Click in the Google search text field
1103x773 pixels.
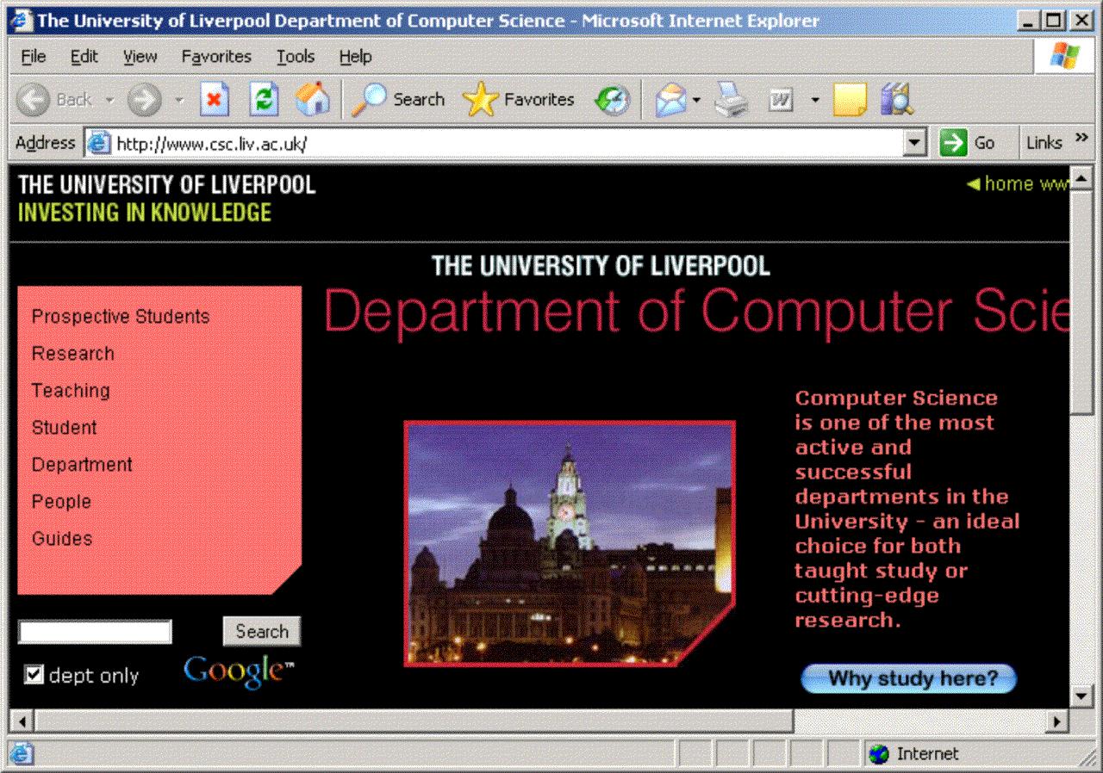pyautogui.click(x=95, y=632)
